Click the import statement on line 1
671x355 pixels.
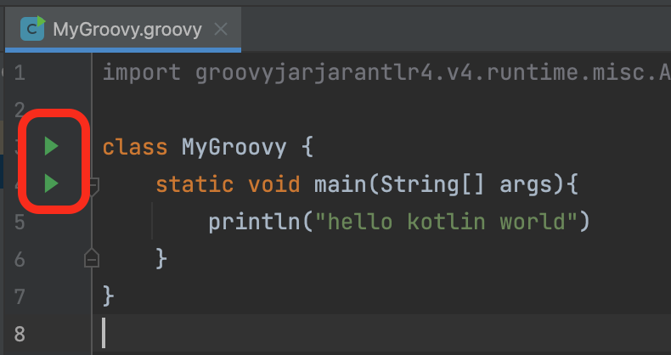tap(386, 73)
